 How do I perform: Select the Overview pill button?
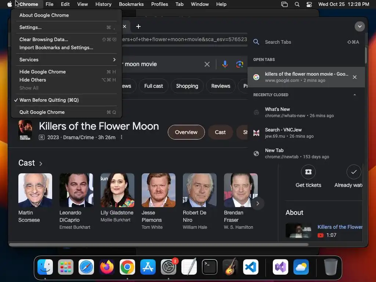186,132
